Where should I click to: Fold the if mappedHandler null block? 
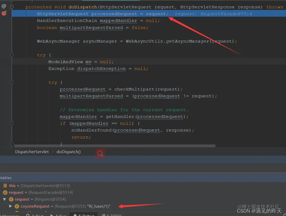click(12, 123)
